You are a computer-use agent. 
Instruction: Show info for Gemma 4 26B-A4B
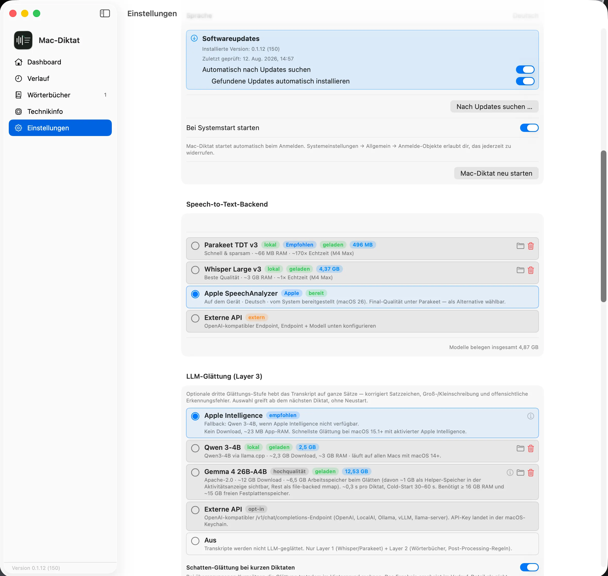(x=510, y=472)
